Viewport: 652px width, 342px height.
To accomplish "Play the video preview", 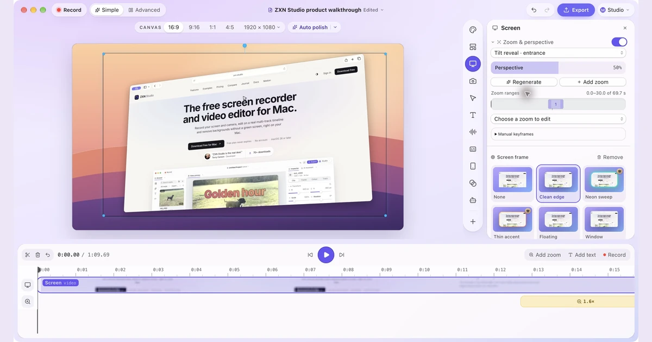I will pos(326,255).
